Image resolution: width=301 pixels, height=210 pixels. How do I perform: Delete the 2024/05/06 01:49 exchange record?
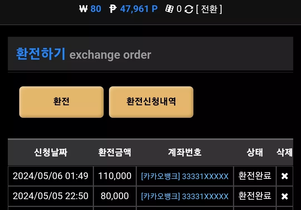[x=285, y=176]
